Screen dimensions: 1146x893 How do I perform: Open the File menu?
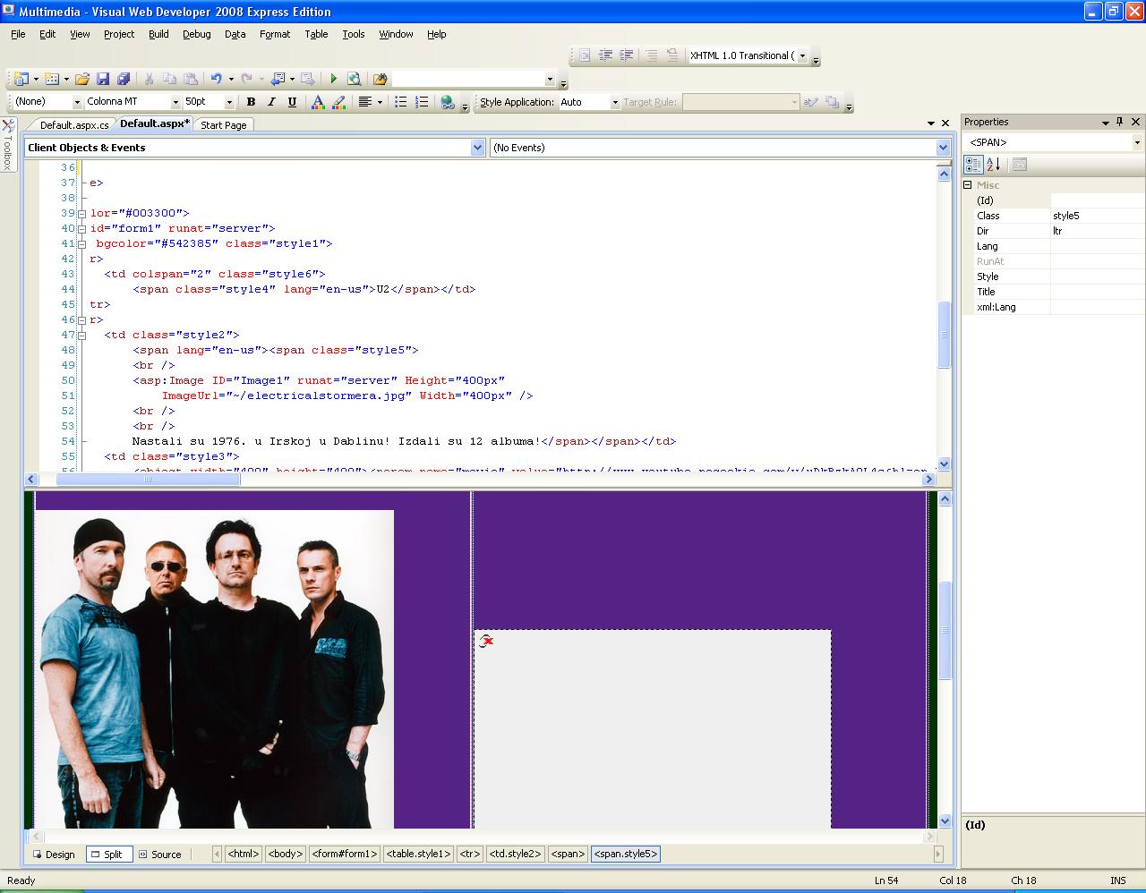coord(18,34)
